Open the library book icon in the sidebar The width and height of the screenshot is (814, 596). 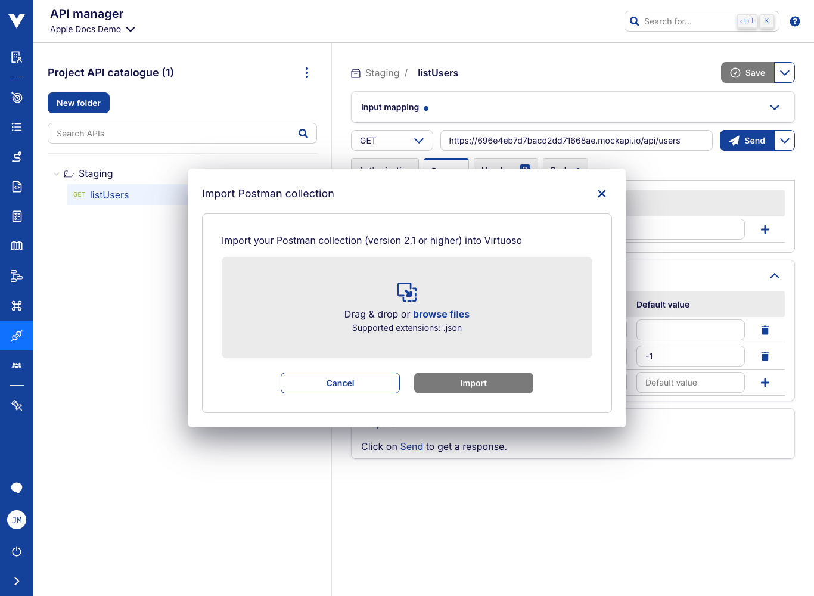click(x=16, y=246)
